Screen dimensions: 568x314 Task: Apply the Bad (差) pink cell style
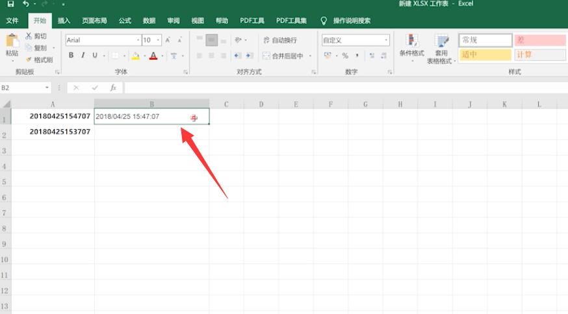pyautogui.click(x=540, y=40)
